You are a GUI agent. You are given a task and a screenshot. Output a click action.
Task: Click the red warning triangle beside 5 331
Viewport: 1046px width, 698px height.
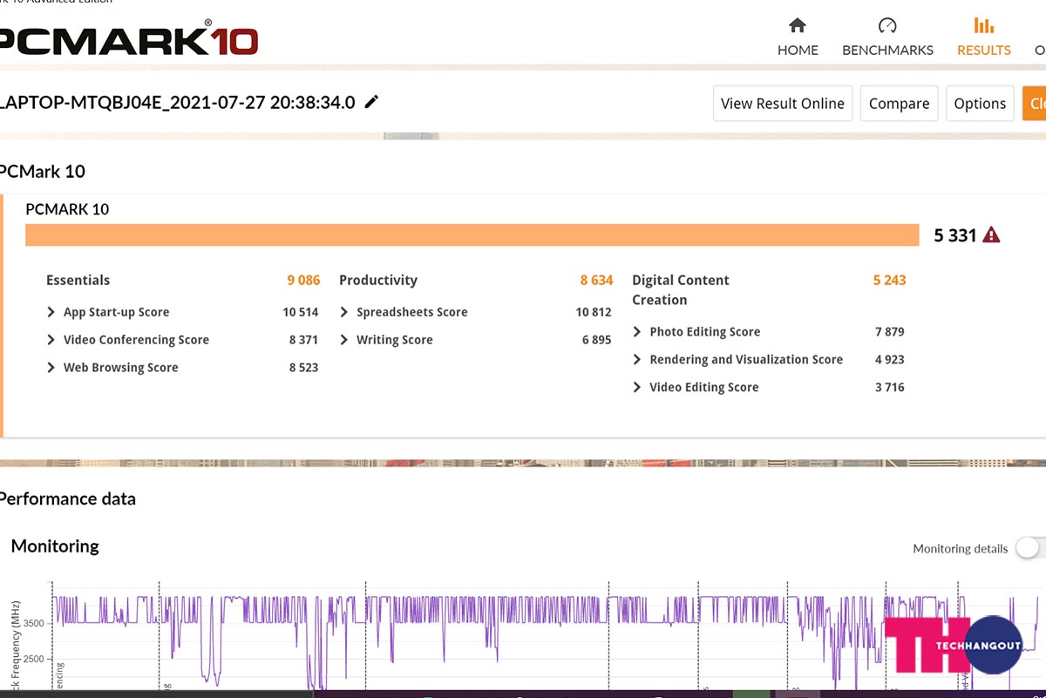[991, 234]
